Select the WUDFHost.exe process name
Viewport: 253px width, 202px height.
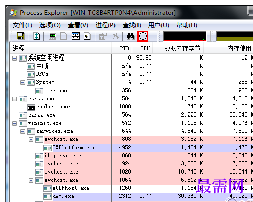click(x=71, y=188)
